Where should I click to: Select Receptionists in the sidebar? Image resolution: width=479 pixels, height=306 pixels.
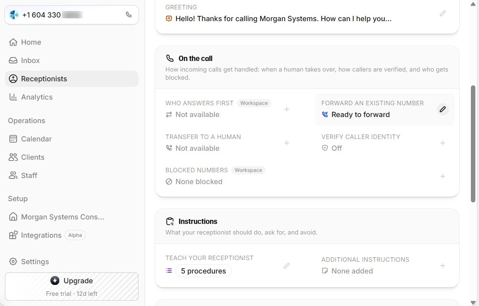(72, 79)
